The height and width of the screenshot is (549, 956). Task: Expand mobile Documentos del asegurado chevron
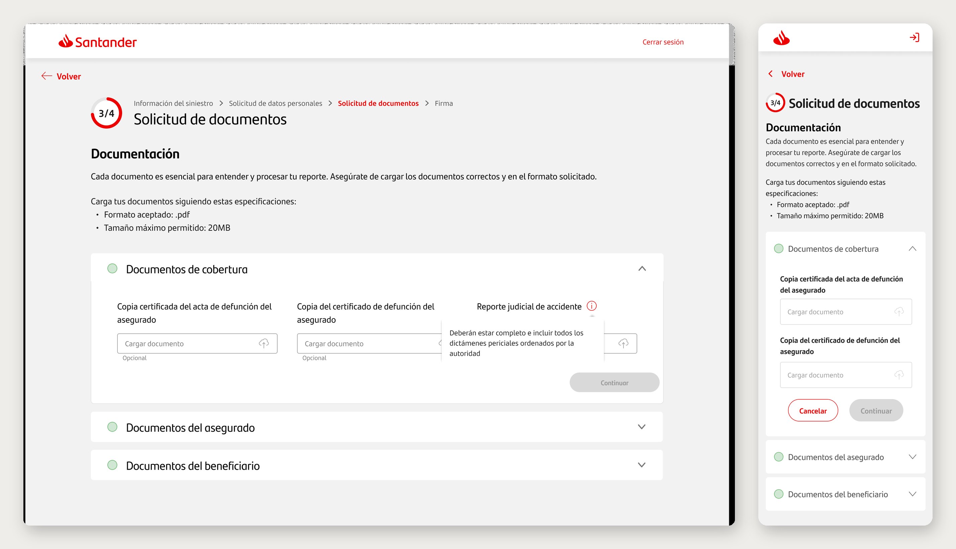912,457
